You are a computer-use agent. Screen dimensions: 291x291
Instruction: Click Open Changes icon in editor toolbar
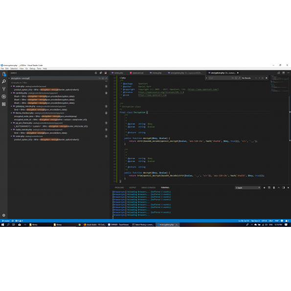point(278,73)
